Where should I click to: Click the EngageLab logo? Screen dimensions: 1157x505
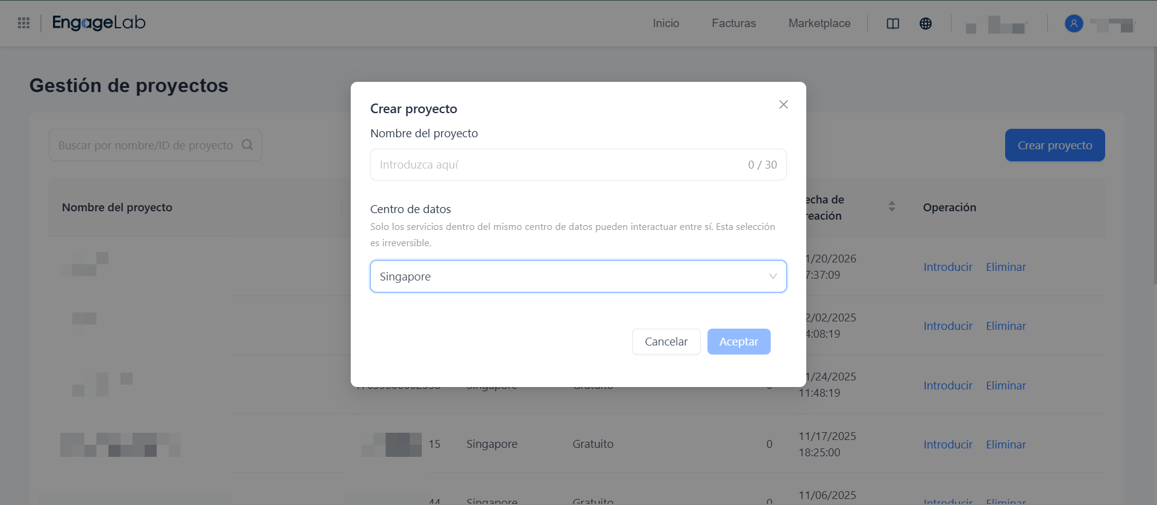[99, 23]
